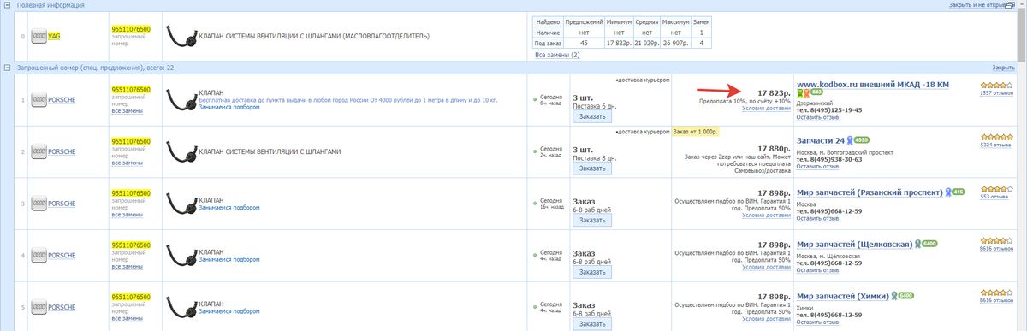The image size is (1027, 331).
Task: Click the PORSCHE logo in row 3
Action: click(x=39, y=204)
